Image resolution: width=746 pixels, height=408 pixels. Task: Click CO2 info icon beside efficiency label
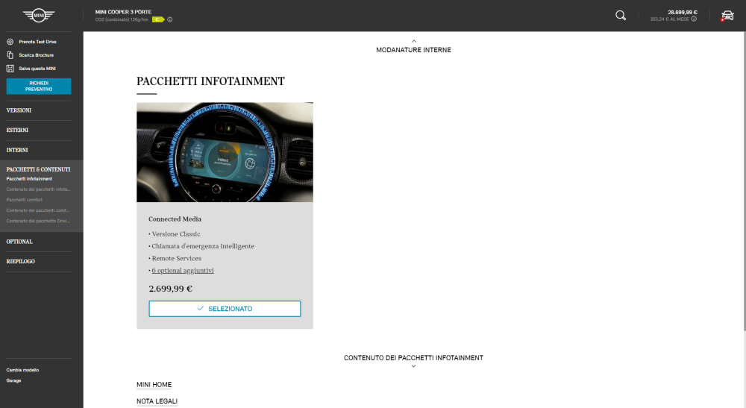tap(170, 19)
